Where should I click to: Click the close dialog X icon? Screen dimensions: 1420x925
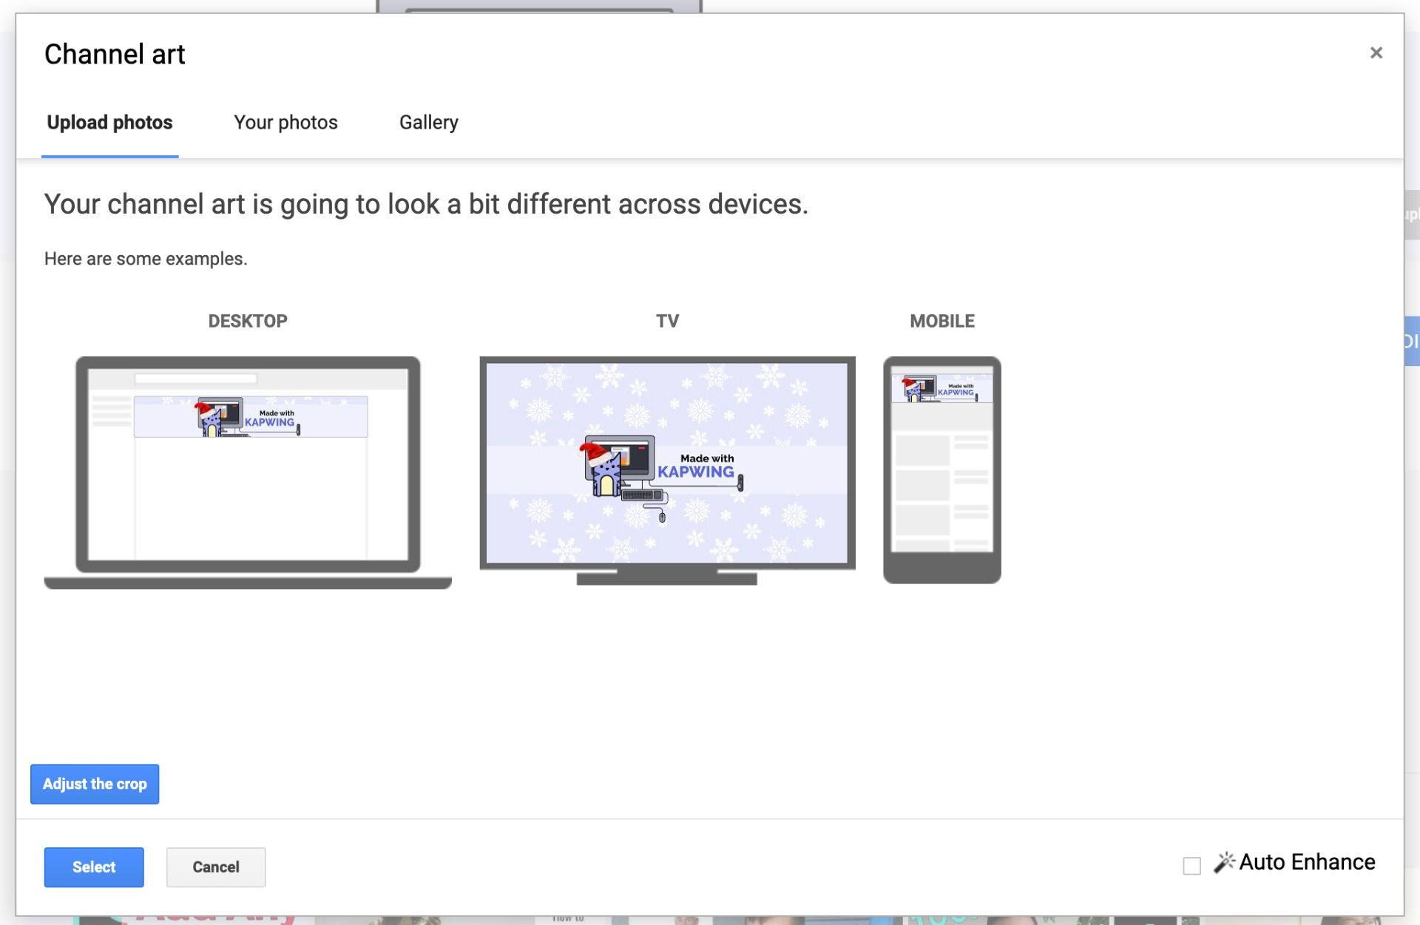point(1376,52)
